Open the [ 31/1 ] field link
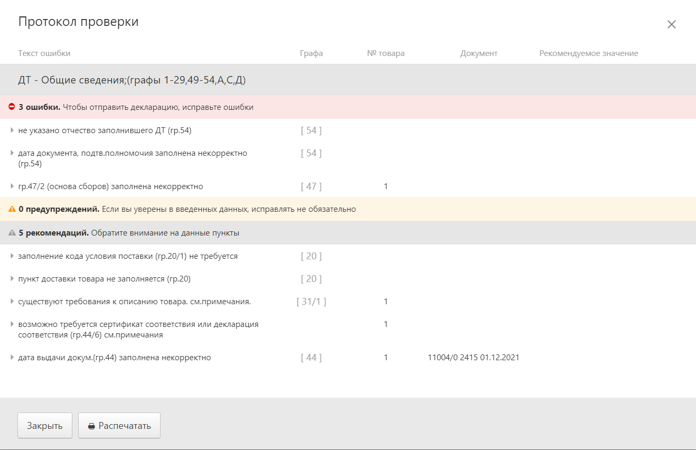Image resolution: width=696 pixels, height=450 pixels. [x=311, y=302]
